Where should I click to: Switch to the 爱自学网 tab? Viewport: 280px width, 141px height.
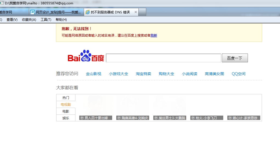[x=14, y=12]
